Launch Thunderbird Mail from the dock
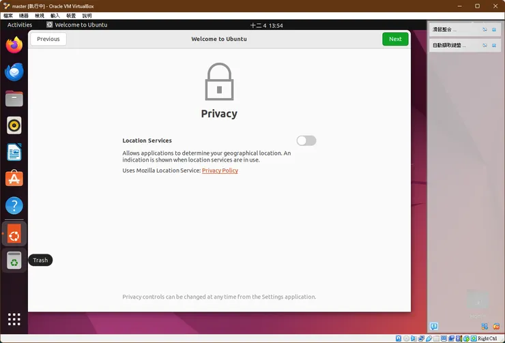Image resolution: width=505 pixels, height=343 pixels. click(14, 72)
